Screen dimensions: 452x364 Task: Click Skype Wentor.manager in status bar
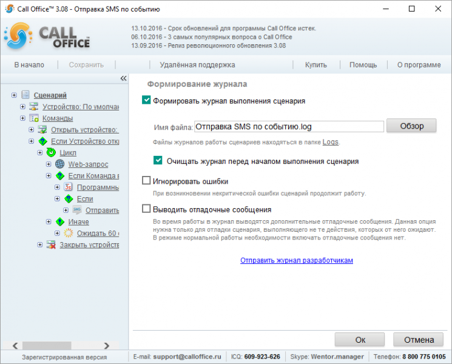(x=337, y=357)
